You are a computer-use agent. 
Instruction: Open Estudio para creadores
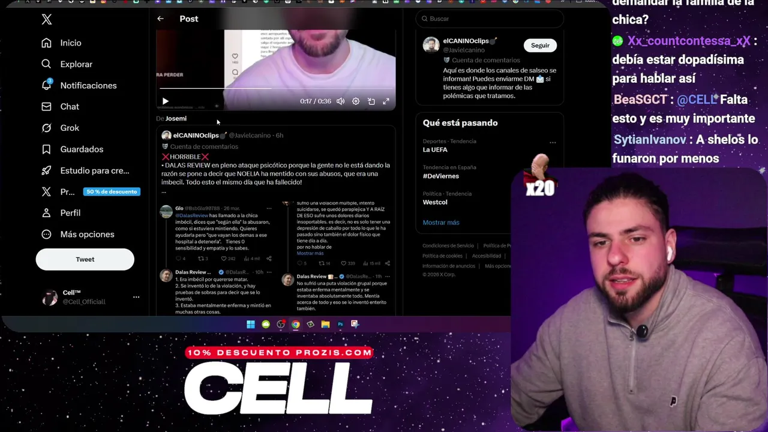coord(85,170)
